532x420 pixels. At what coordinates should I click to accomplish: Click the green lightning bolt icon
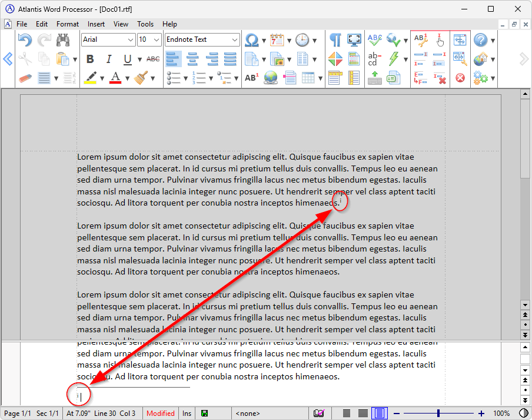click(394, 59)
